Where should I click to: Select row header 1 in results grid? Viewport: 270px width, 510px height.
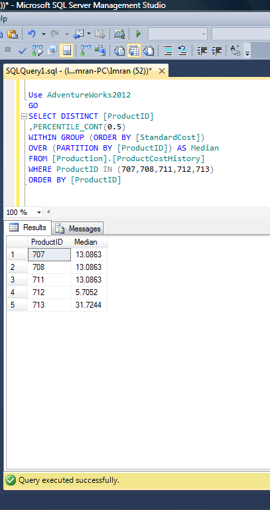click(x=17, y=255)
